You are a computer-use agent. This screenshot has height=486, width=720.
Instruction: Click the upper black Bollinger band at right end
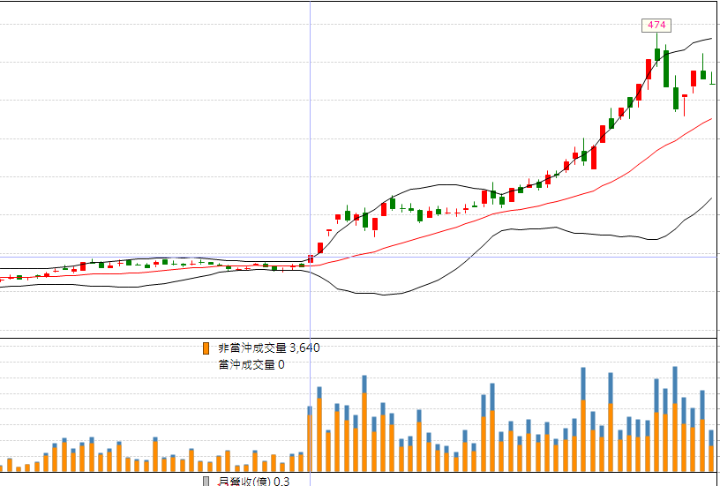[x=708, y=39]
